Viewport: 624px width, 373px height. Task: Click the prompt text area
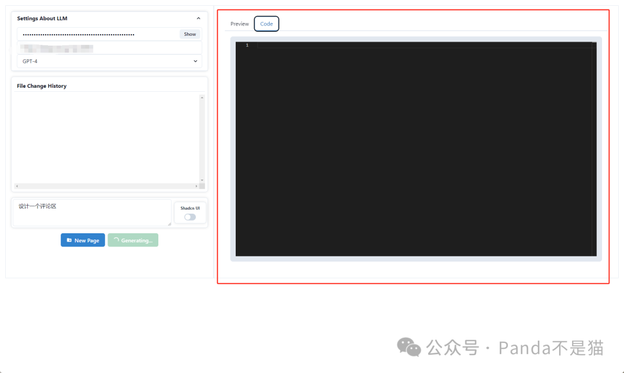[x=92, y=212]
